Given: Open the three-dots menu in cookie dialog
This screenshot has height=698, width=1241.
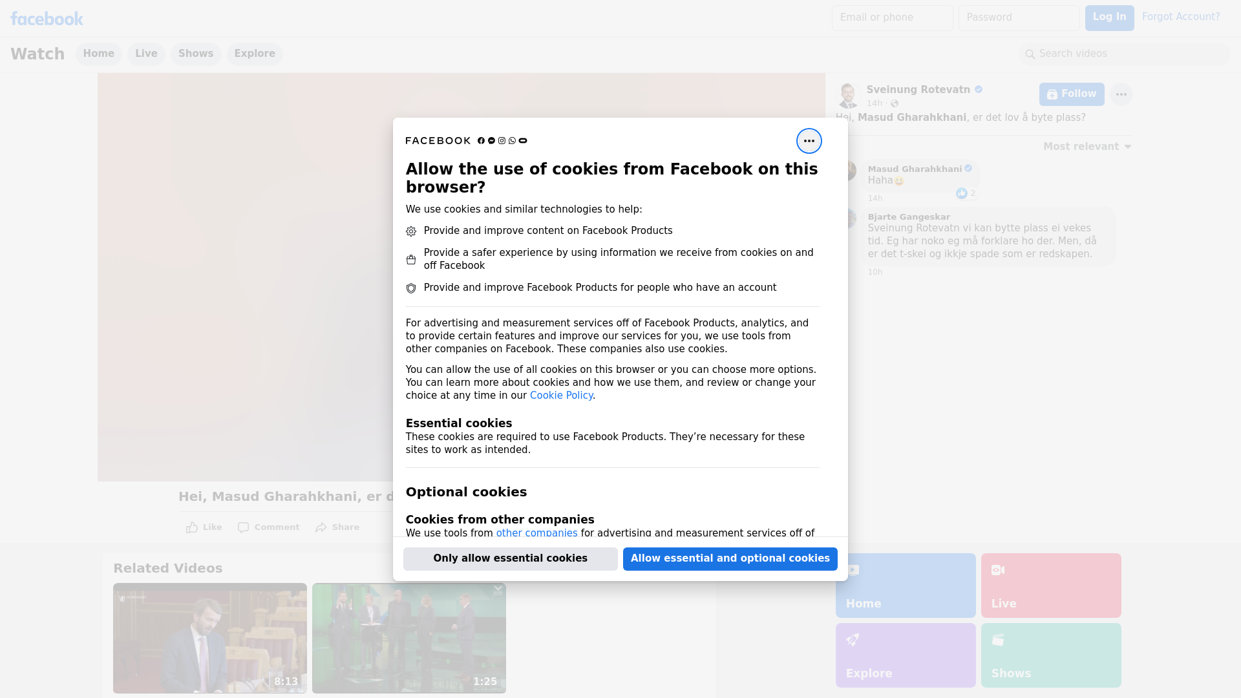Looking at the screenshot, I should (x=809, y=141).
